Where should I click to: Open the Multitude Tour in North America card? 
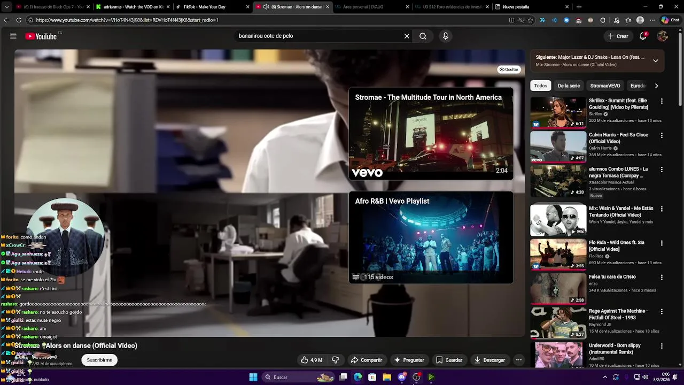[x=431, y=134]
